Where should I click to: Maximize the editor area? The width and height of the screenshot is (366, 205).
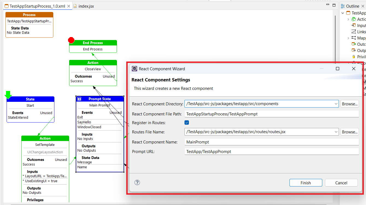pyautogui.click(x=334, y=5)
